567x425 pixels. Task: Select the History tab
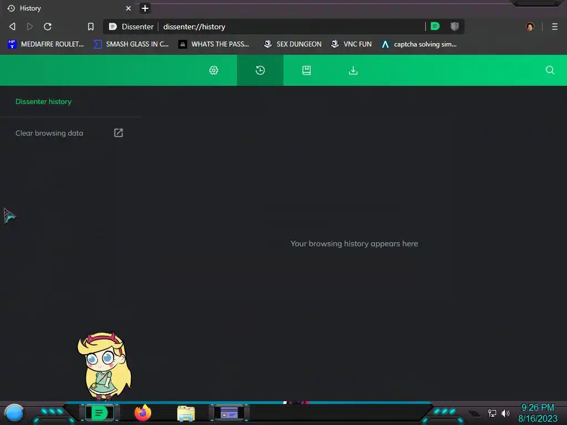click(69, 8)
